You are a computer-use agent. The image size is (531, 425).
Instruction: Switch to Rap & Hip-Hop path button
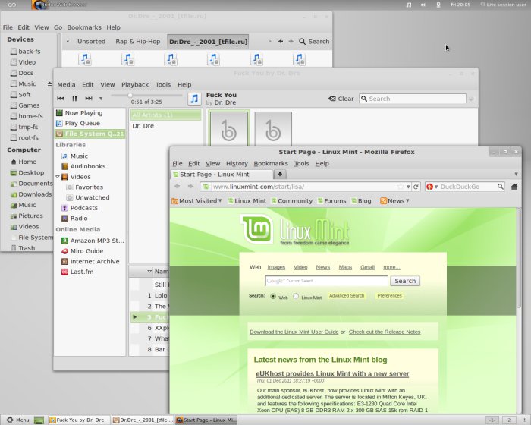click(138, 42)
